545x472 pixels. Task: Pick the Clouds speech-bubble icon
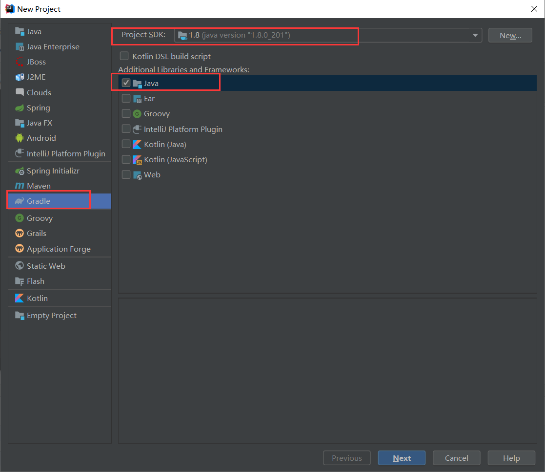pyautogui.click(x=20, y=92)
